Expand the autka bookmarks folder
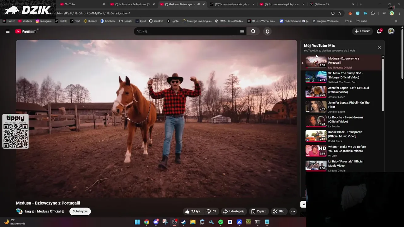Screen dimensions: 404x227 pyautogui.click(x=362, y=21)
